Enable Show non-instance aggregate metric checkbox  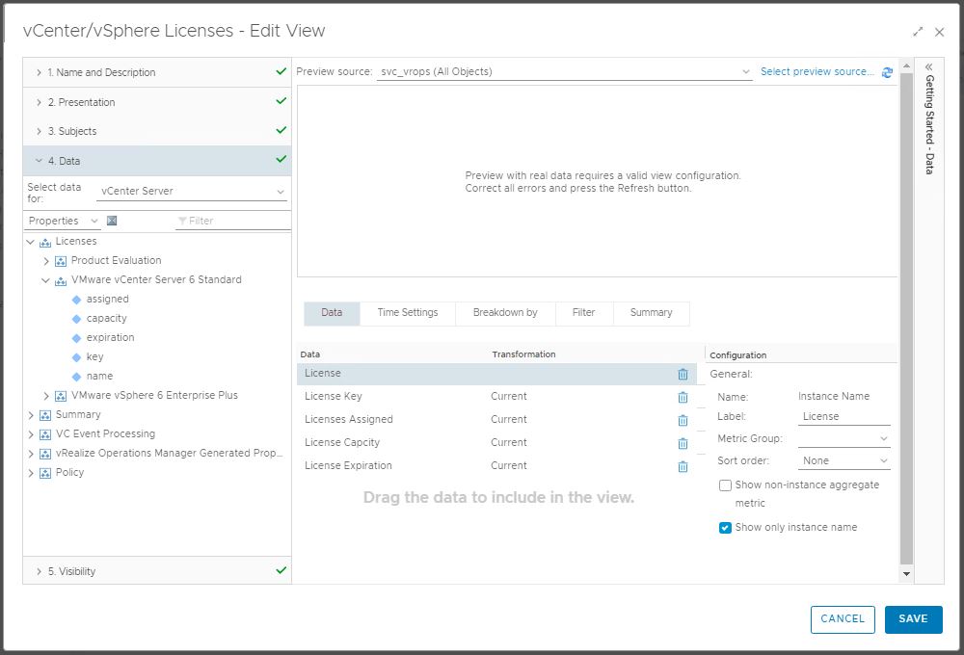coord(725,485)
